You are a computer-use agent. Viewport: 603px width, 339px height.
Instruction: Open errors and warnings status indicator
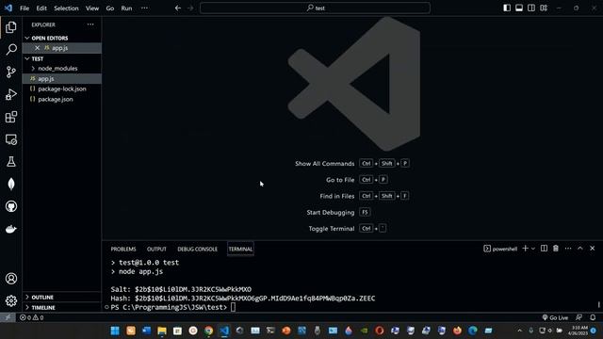click(31, 317)
